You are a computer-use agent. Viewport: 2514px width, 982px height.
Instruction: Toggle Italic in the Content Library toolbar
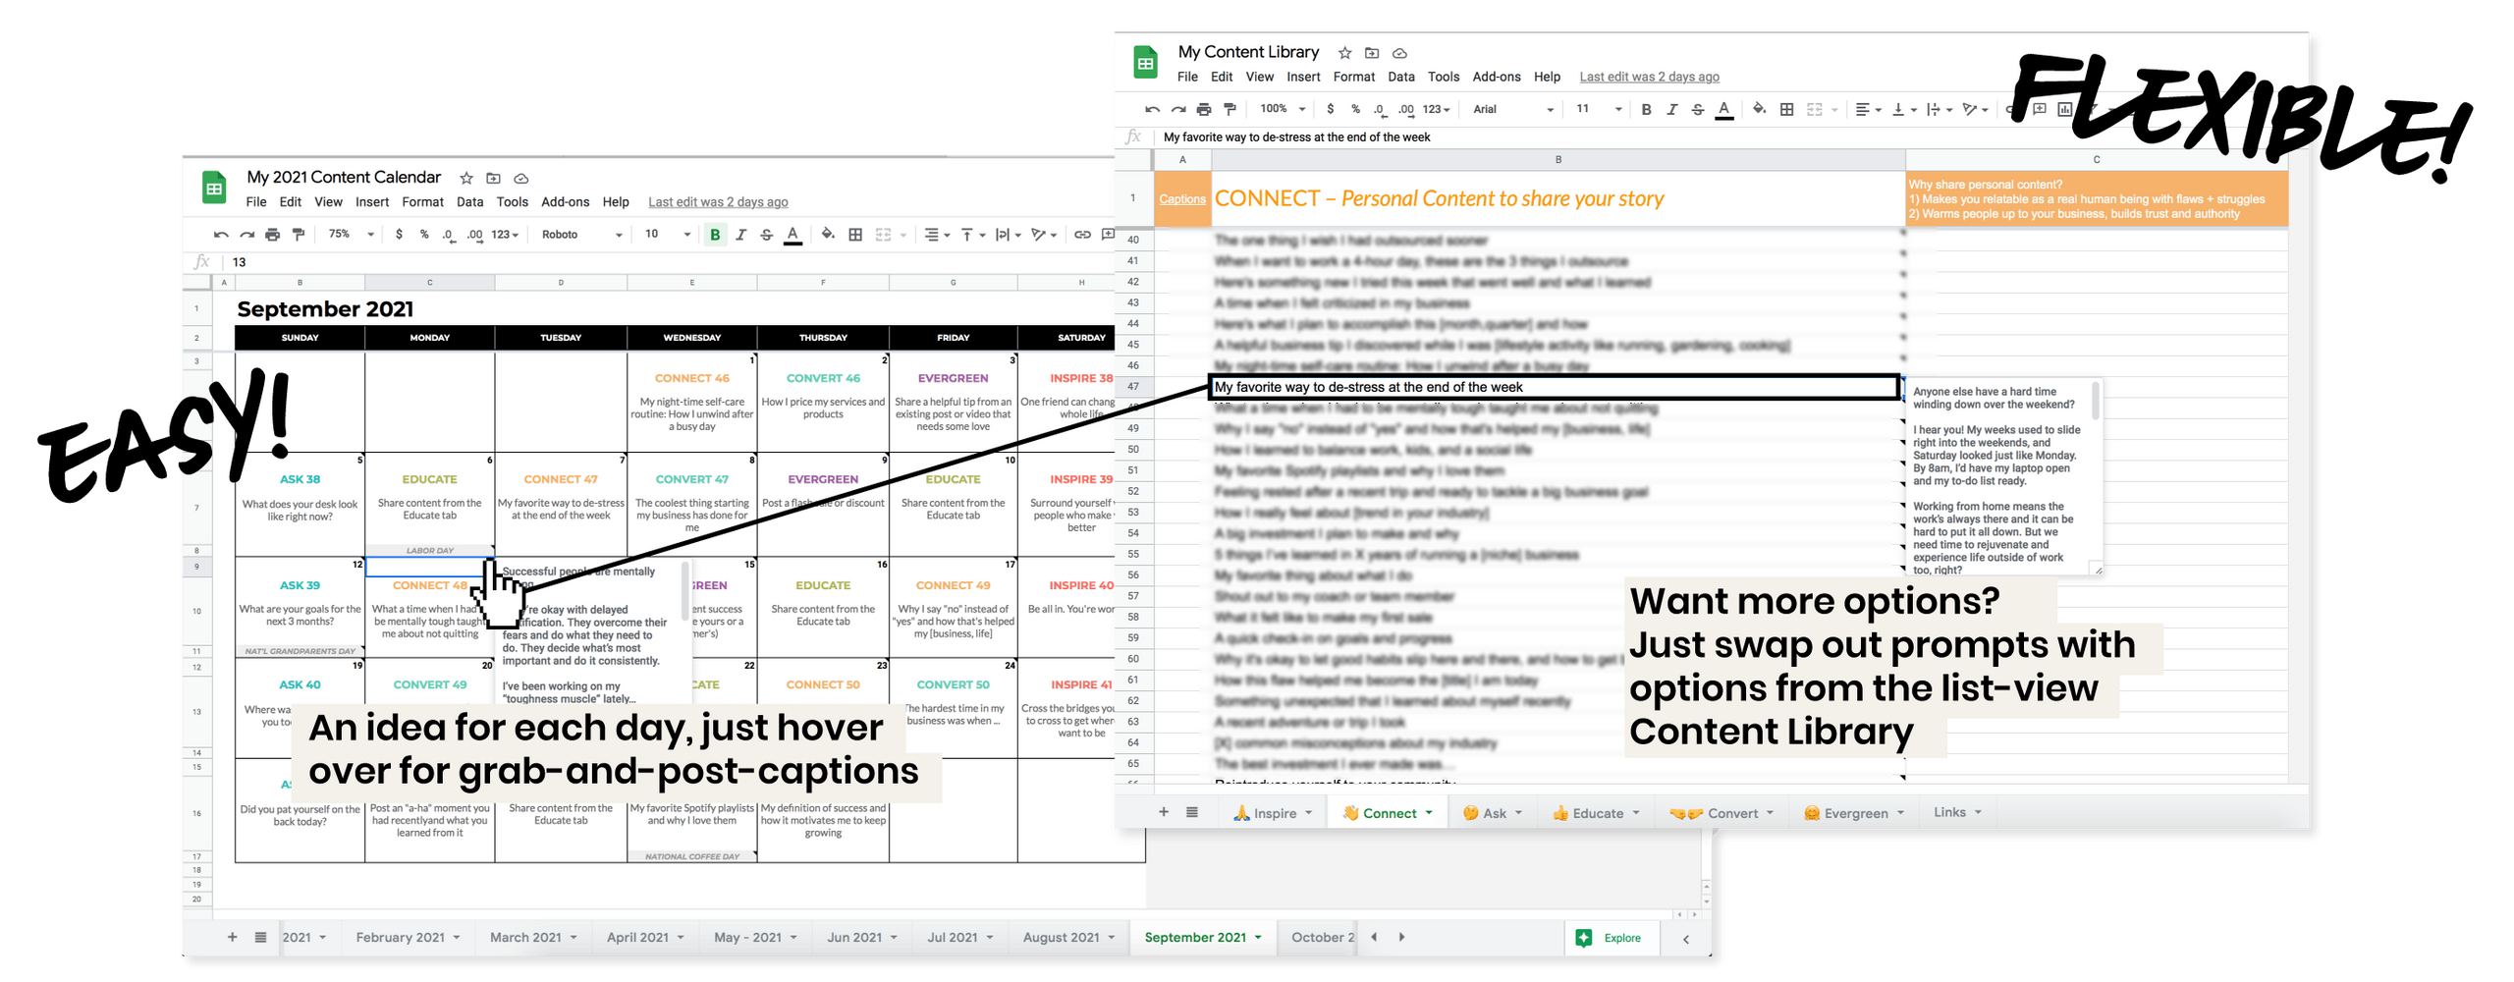tap(1672, 110)
